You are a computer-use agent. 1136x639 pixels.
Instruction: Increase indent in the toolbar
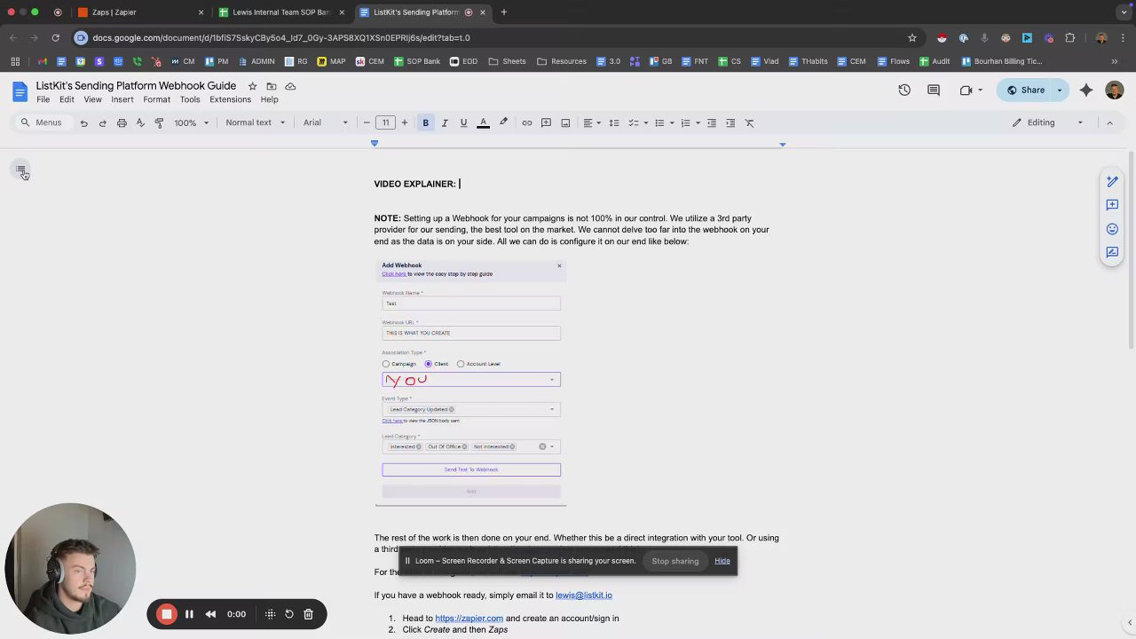pyautogui.click(x=730, y=122)
